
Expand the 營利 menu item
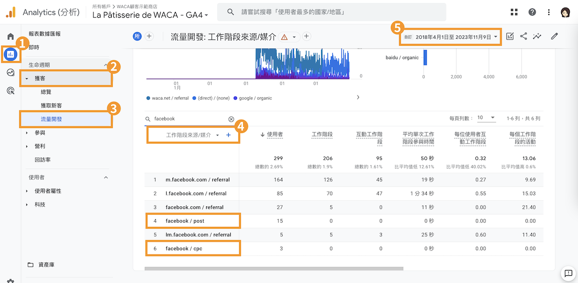27,146
